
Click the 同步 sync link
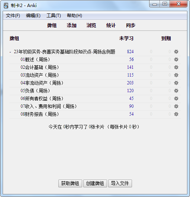tap(131, 25)
